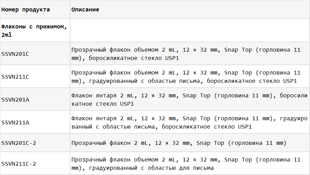Click the description for SSVN211C-2

pos(186,164)
